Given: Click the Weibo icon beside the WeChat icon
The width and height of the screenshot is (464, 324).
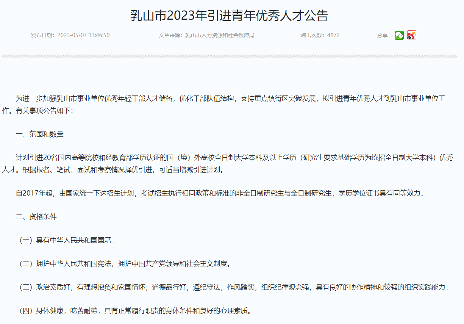Looking at the screenshot, I should tap(412, 35).
